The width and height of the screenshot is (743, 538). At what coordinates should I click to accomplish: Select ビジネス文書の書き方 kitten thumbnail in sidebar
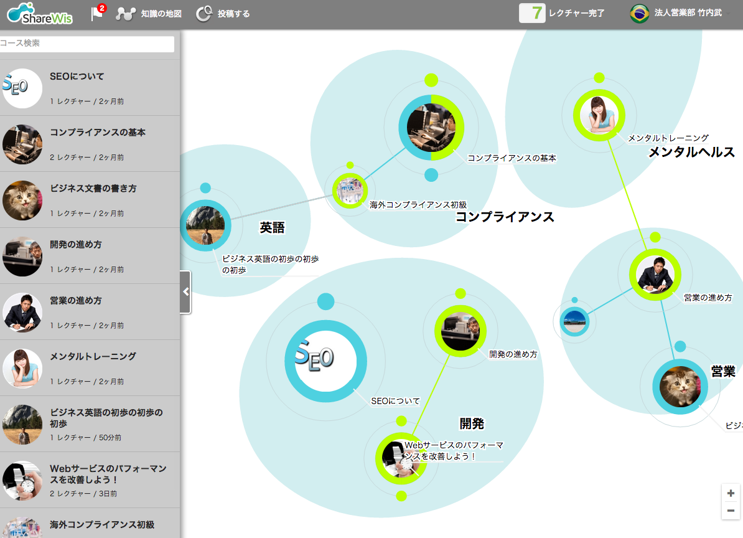22,201
